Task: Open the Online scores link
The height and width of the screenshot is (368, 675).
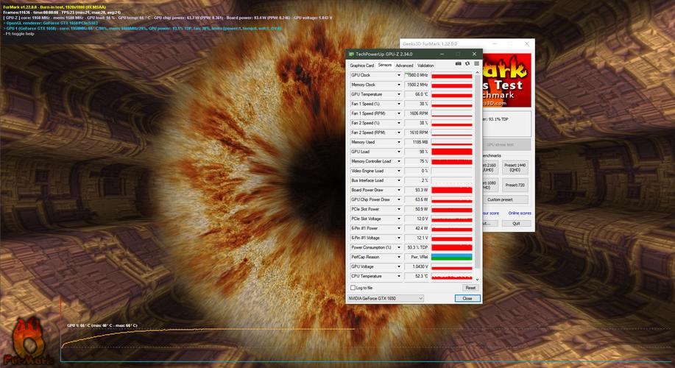Action: tap(519, 213)
